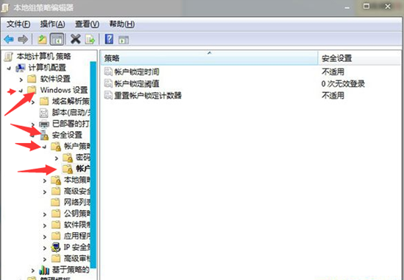Open the 文件(F) menu
This screenshot has height=280, width=404.
click(18, 24)
